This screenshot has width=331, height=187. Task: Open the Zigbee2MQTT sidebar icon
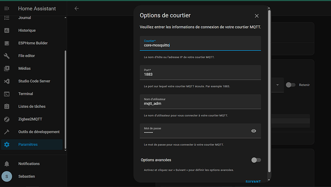tap(7, 119)
